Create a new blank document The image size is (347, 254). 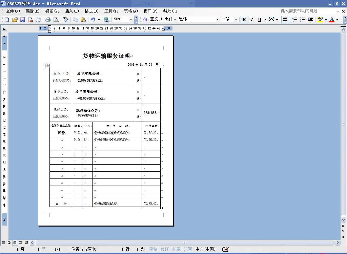point(7,20)
